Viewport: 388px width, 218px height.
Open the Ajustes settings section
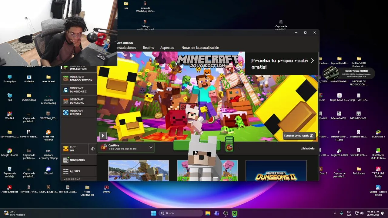[79, 171]
